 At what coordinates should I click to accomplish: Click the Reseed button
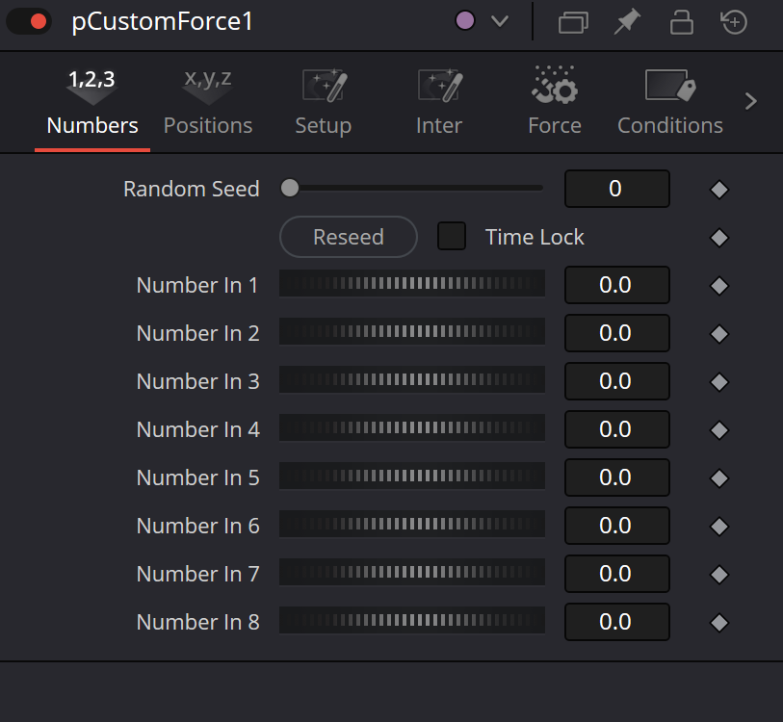tap(348, 237)
